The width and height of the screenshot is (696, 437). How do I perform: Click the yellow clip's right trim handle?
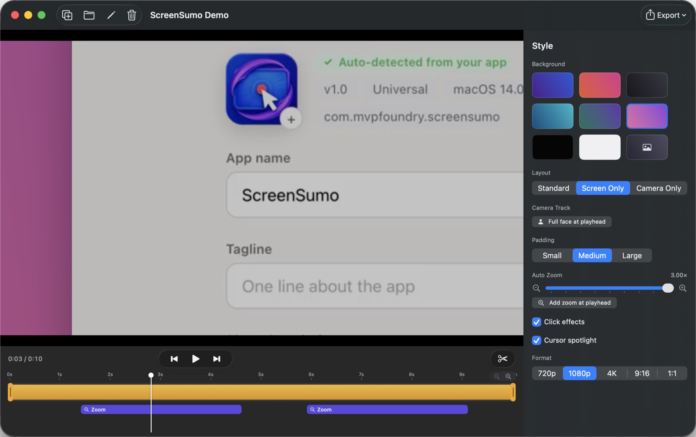pyautogui.click(x=513, y=393)
